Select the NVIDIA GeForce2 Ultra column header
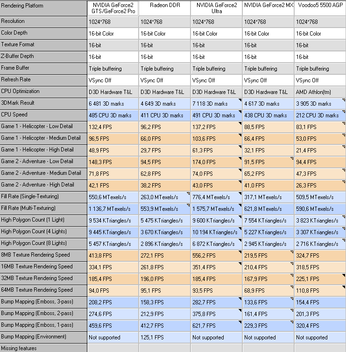346x352 pixels. click(216, 8)
